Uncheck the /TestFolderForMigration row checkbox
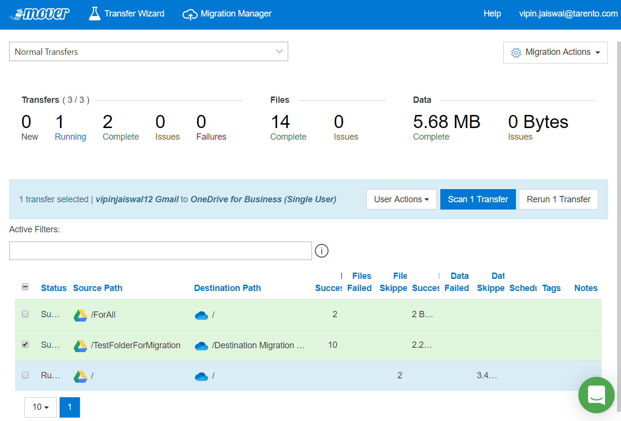The width and height of the screenshot is (621, 421). click(x=25, y=344)
